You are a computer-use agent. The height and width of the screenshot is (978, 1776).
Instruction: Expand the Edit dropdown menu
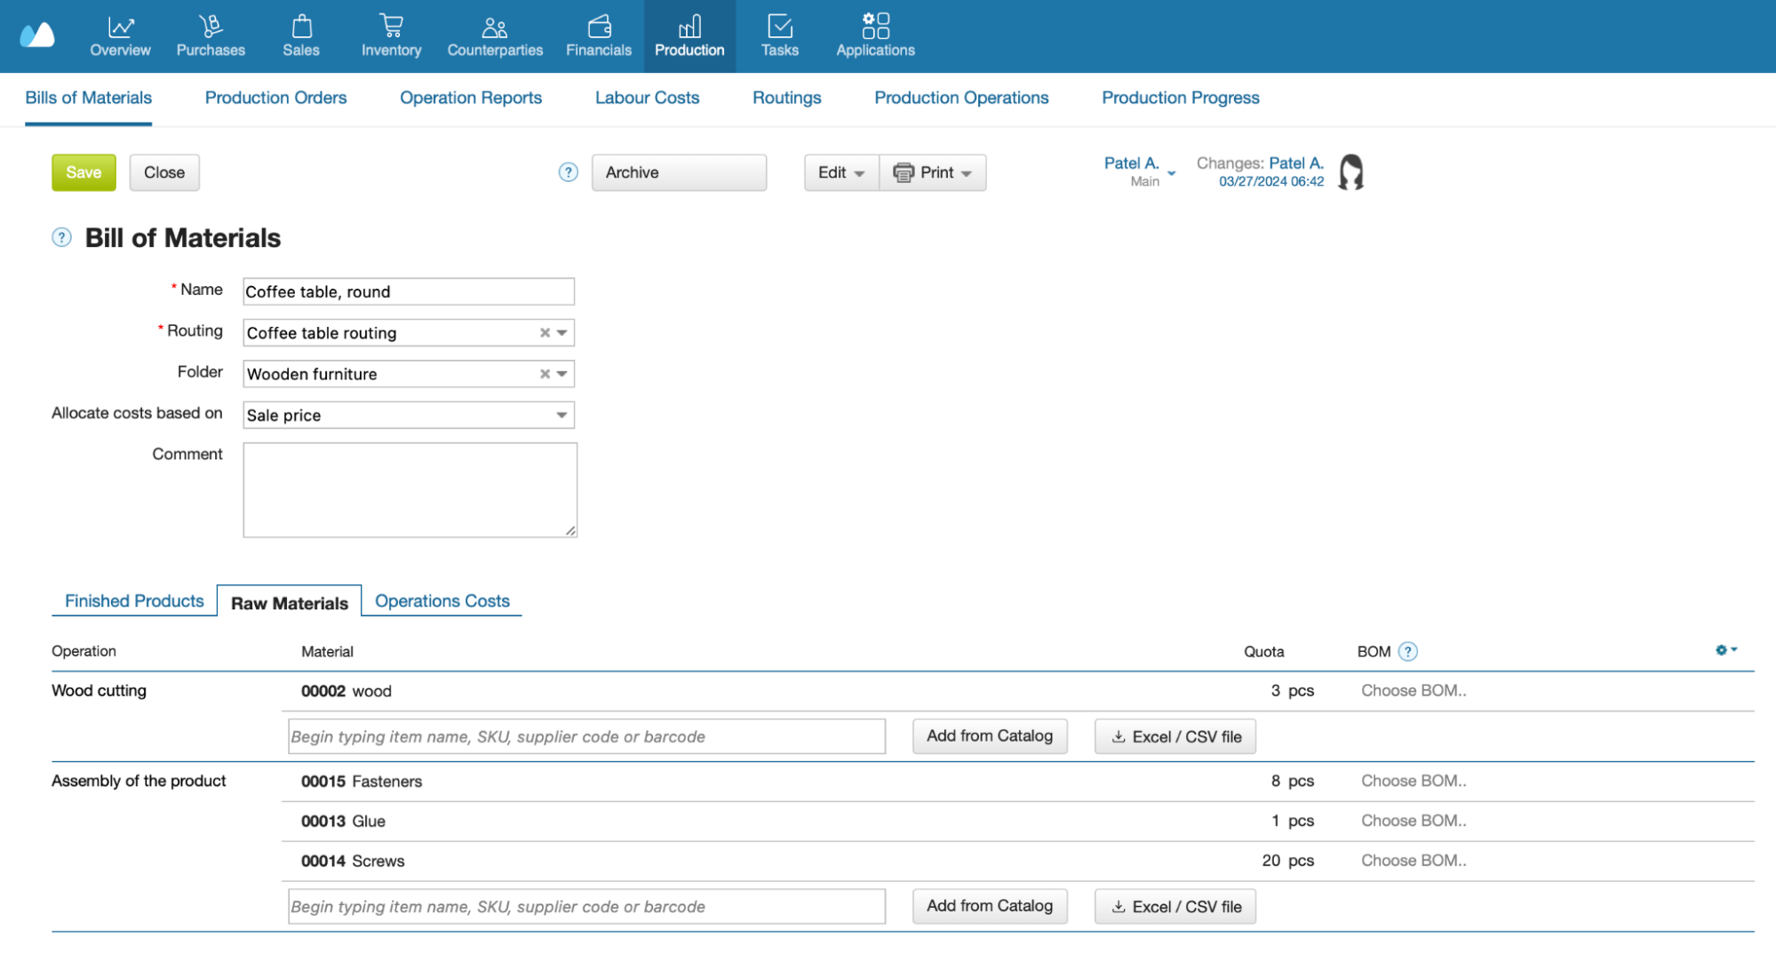click(x=841, y=172)
